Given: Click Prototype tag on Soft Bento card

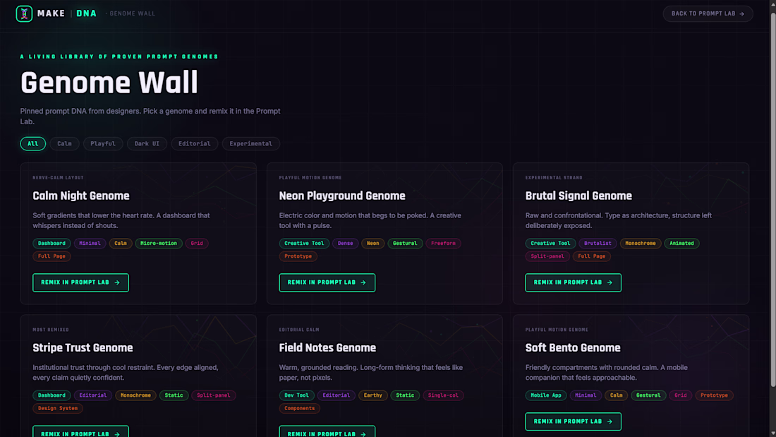Looking at the screenshot, I should click(x=714, y=395).
